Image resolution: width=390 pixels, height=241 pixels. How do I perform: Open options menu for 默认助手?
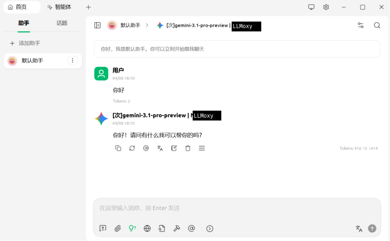tap(73, 60)
